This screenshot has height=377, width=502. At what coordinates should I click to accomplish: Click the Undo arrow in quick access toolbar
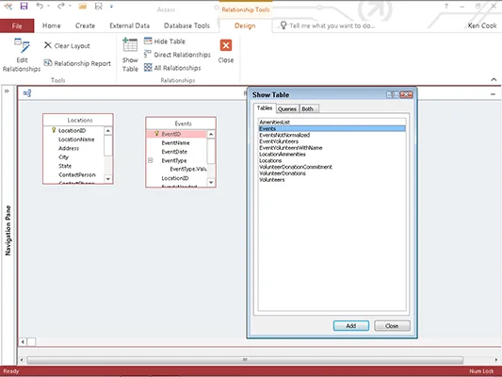pos(40,6)
